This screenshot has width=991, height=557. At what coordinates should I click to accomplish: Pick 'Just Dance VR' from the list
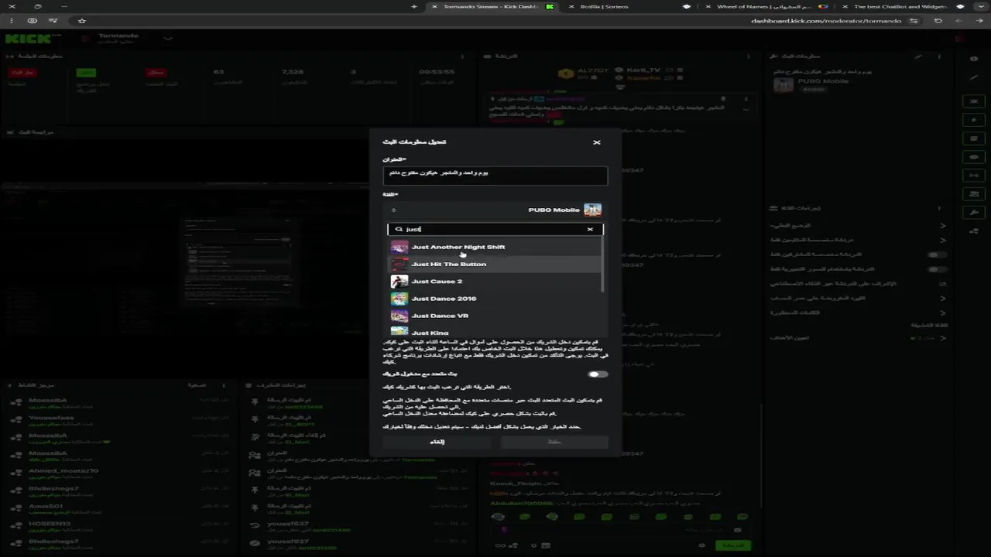pyautogui.click(x=495, y=316)
